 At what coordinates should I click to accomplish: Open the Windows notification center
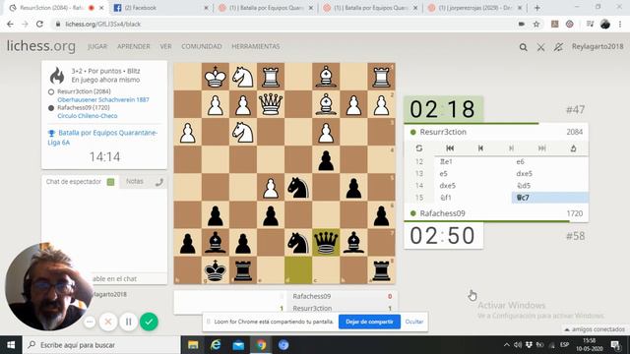pyautogui.click(x=615, y=345)
